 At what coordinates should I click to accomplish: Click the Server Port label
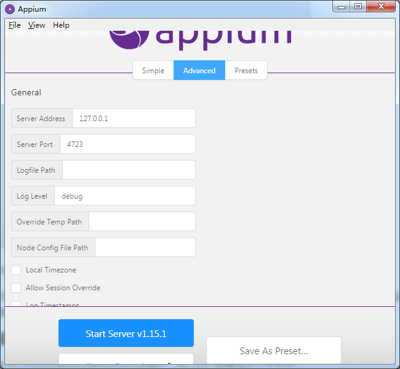click(x=34, y=145)
